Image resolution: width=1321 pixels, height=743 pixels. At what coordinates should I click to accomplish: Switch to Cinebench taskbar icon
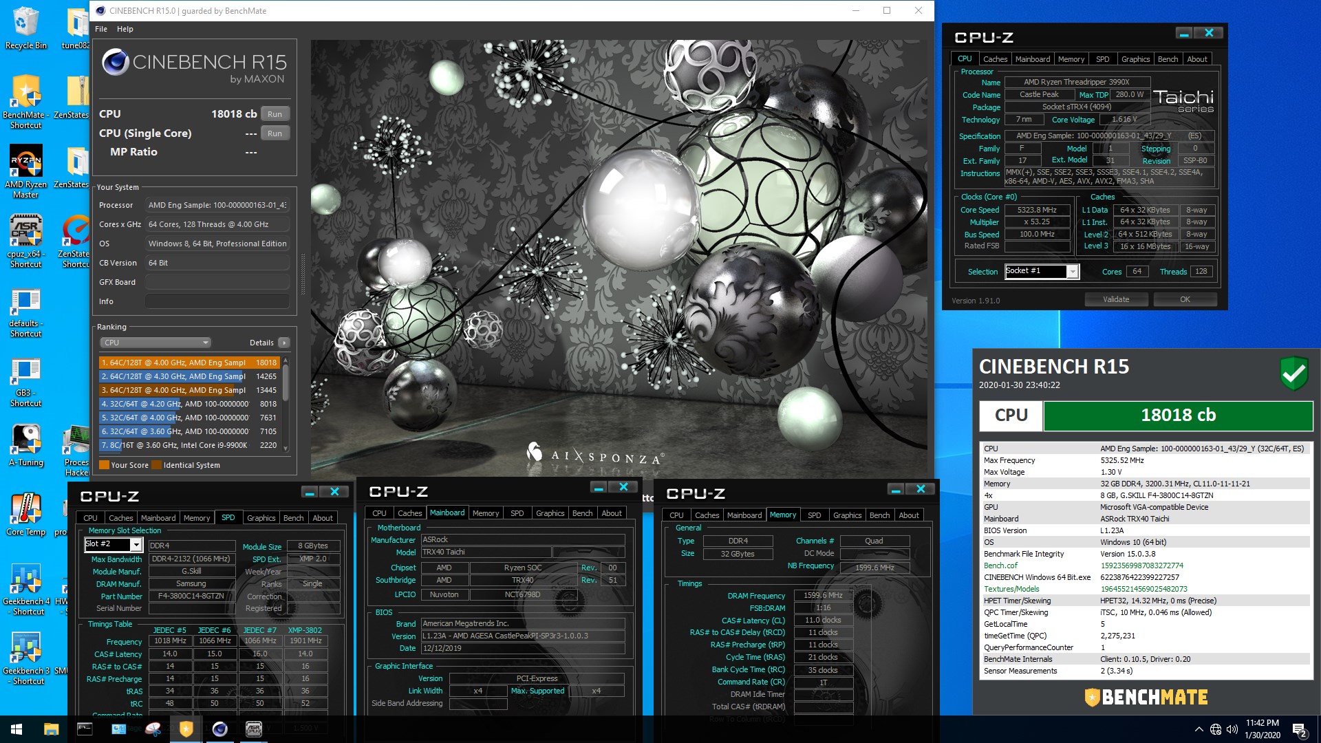(x=220, y=729)
